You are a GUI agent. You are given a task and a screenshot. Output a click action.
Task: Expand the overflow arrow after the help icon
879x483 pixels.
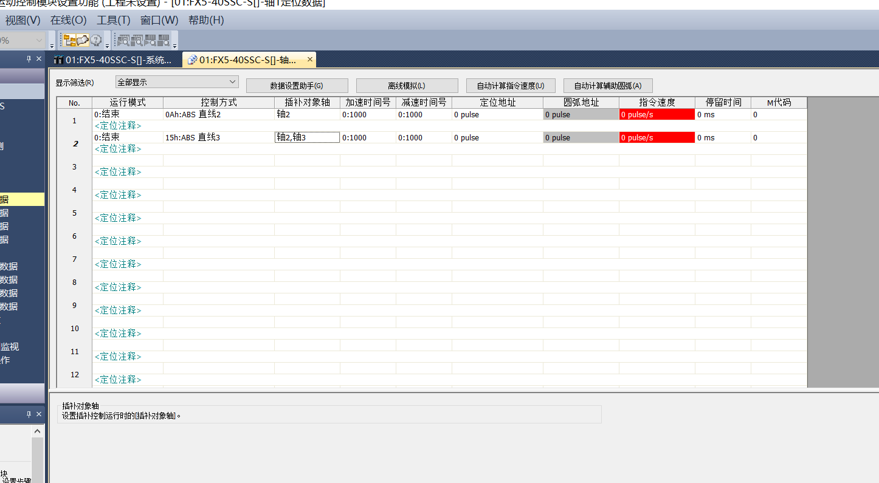pos(108,46)
